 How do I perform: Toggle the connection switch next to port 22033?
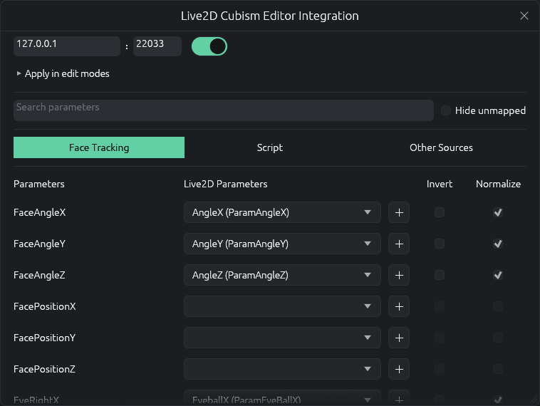pyautogui.click(x=209, y=46)
